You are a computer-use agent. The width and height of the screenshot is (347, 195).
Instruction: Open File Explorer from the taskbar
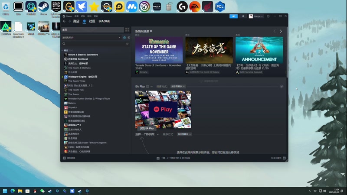pyautogui.click(x=20, y=191)
